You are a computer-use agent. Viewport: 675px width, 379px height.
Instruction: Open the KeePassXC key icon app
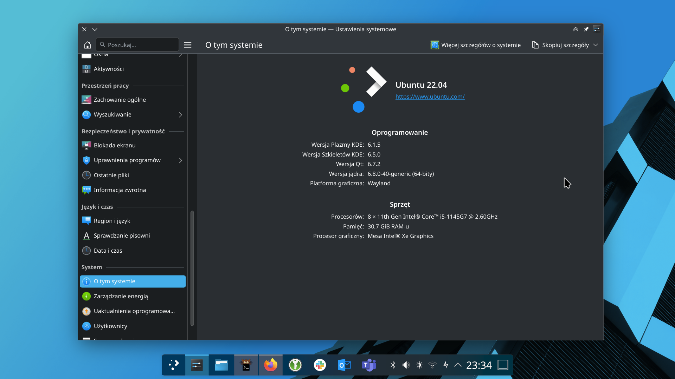pyautogui.click(x=295, y=365)
